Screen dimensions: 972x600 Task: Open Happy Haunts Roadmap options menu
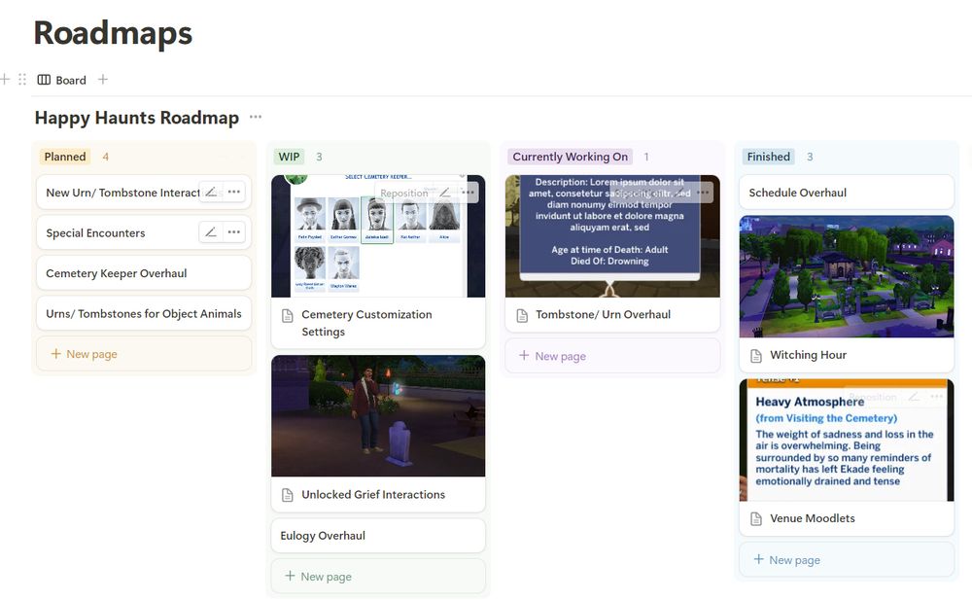coord(256,117)
